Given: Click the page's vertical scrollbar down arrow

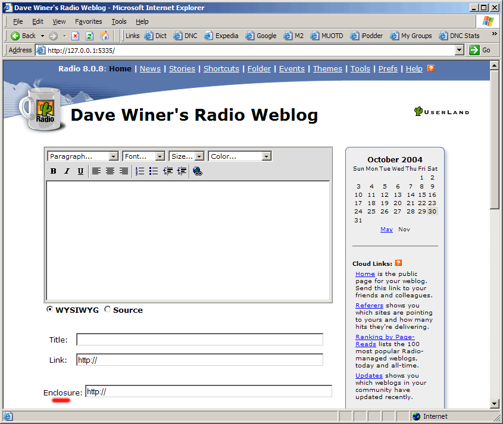Looking at the screenshot, I should coord(494,404).
